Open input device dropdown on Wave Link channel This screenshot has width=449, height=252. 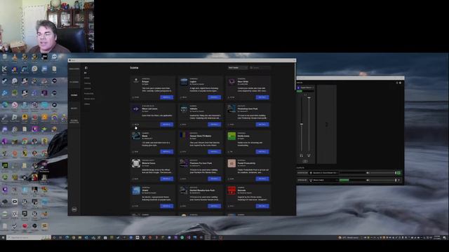[307, 87]
